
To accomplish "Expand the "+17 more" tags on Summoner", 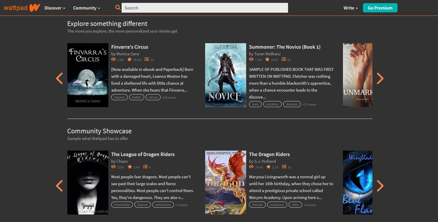I will click(309, 104).
